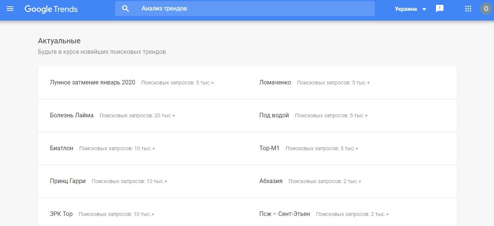Open the send feedback icon
The height and width of the screenshot is (226, 494).
point(440,9)
